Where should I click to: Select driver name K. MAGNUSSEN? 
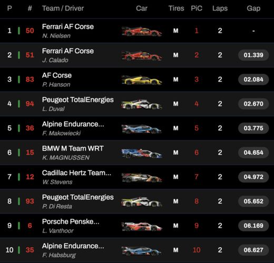[x=66, y=158]
